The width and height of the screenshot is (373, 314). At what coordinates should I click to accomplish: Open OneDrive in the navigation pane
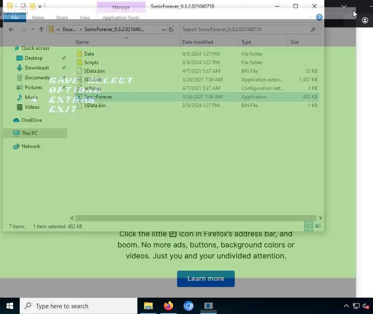tap(31, 120)
